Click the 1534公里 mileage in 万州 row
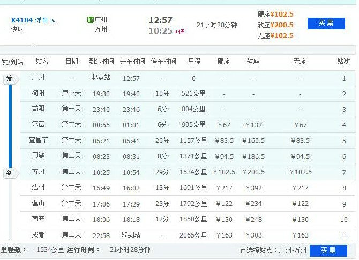Image resolution: width=359 pixels, height=260 pixels. [x=193, y=172]
